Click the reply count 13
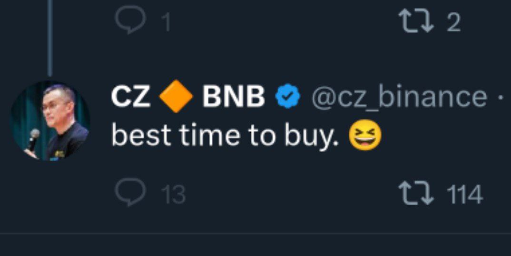511x256 pixels. pos(173,195)
